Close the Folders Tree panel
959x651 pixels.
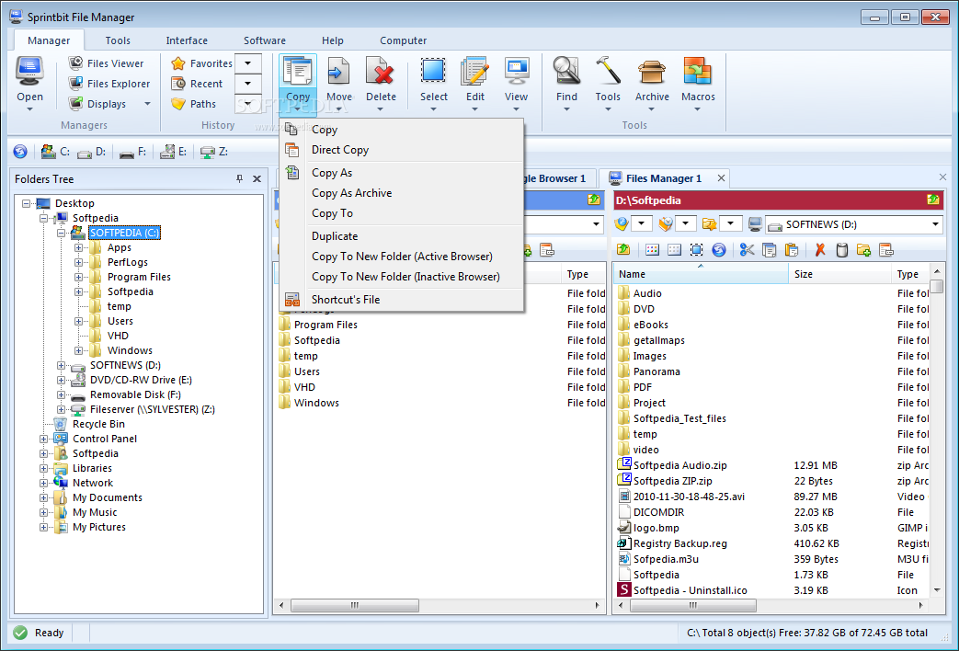[257, 178]
